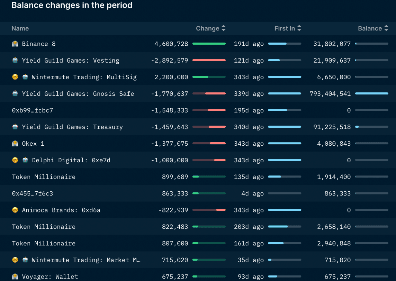Click robot icon beside Yield Guild Games: Treasury
Screen dimensions: 396x281
(15, 127)
